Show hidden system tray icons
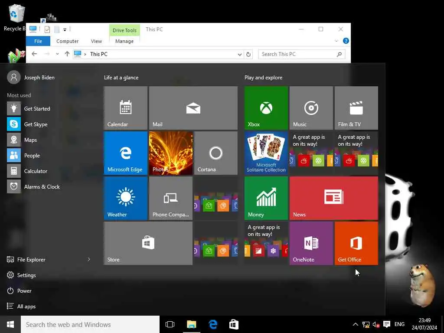The image size is (444, 333). [356, 324]
